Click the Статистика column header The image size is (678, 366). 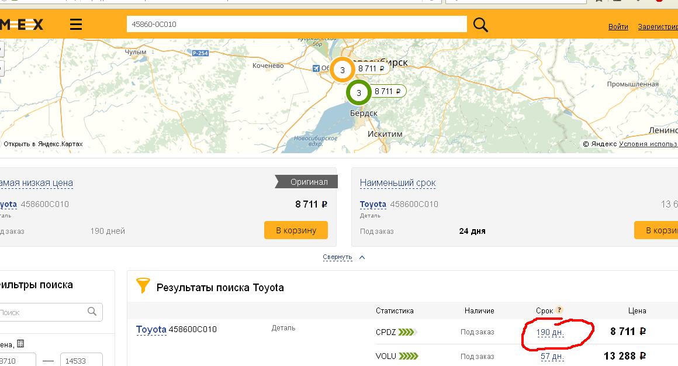point(395,310)
